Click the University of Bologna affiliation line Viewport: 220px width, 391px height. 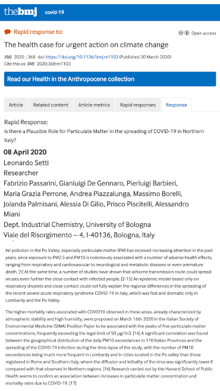77,225
